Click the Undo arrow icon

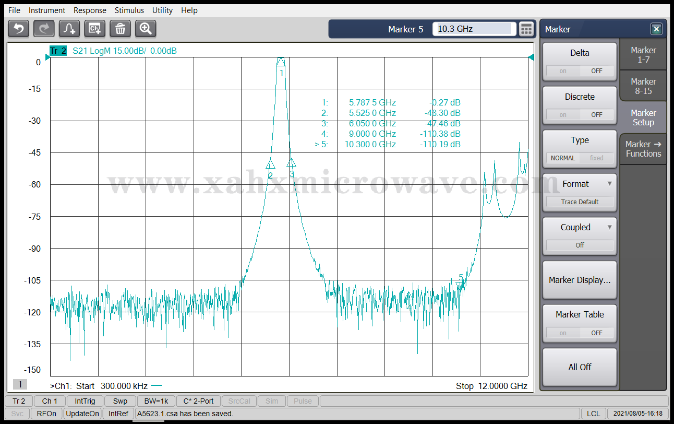click(18, 29)
